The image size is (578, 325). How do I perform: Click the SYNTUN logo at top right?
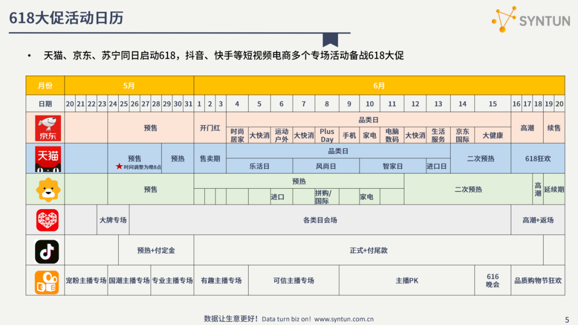(x=531, y=19)
